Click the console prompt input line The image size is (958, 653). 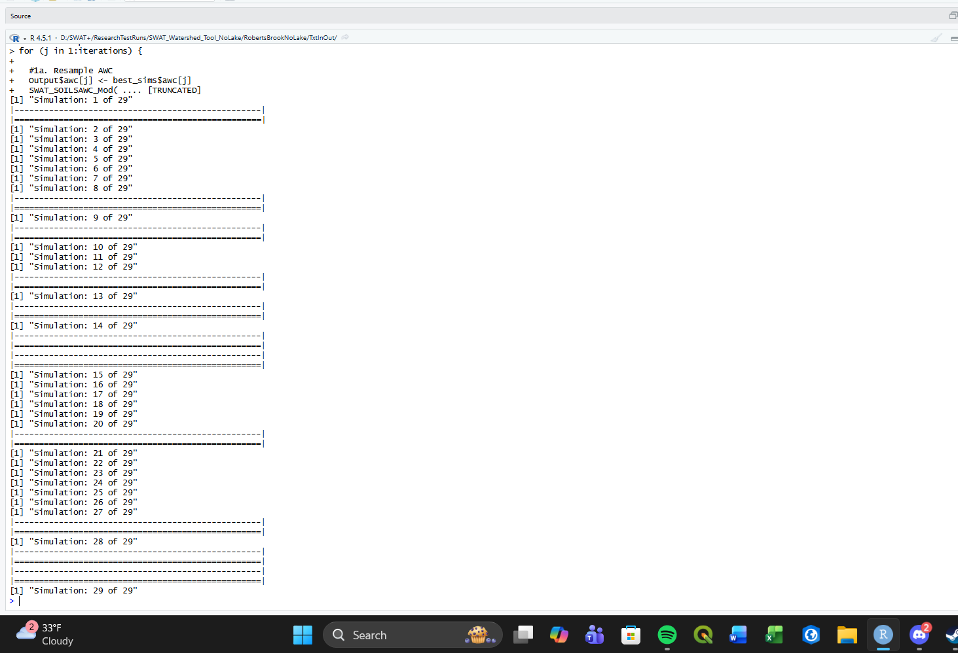click(x=131, y=601)
